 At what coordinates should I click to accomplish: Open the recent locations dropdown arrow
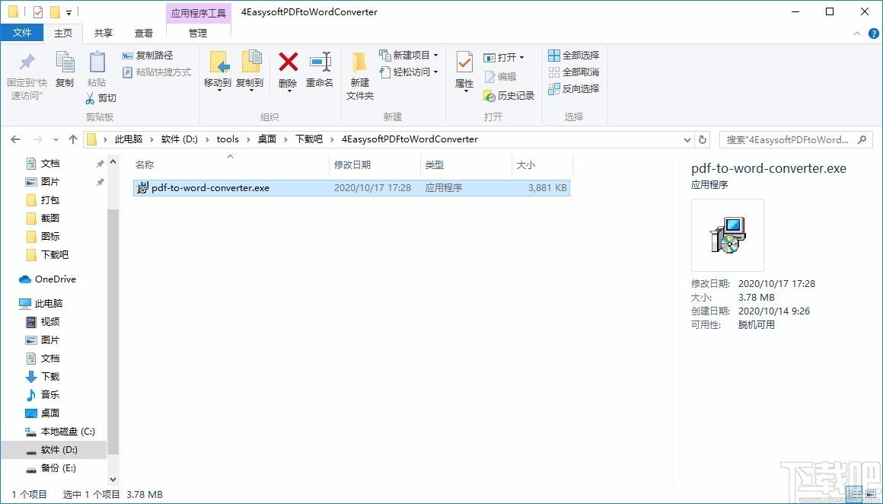(55, 139)
